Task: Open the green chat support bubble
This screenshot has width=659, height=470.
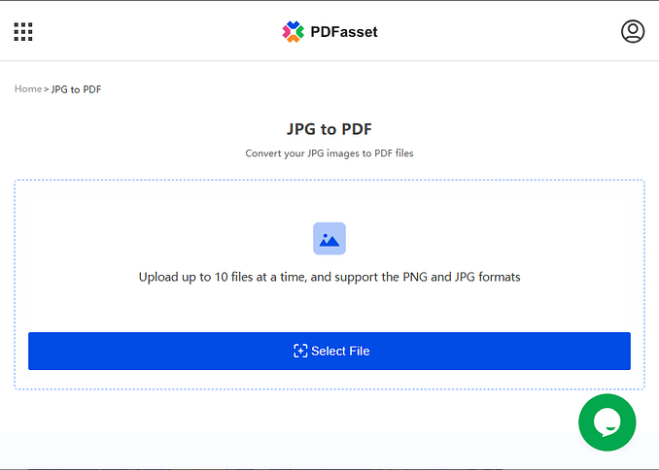Action: (x=607, y=422)
